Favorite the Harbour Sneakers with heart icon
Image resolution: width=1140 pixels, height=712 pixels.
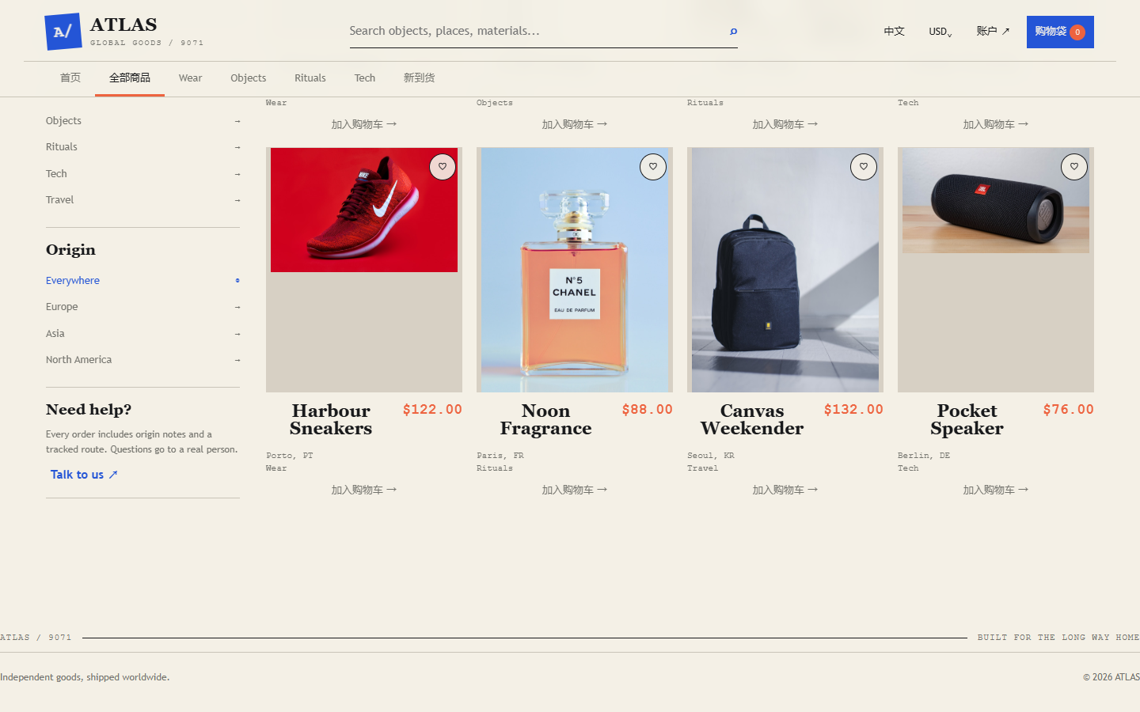click(x=443, y=167)
